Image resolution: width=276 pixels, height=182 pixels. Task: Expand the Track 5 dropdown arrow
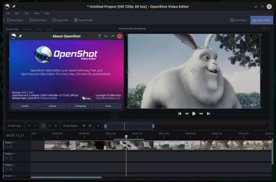tap(15, 143)
